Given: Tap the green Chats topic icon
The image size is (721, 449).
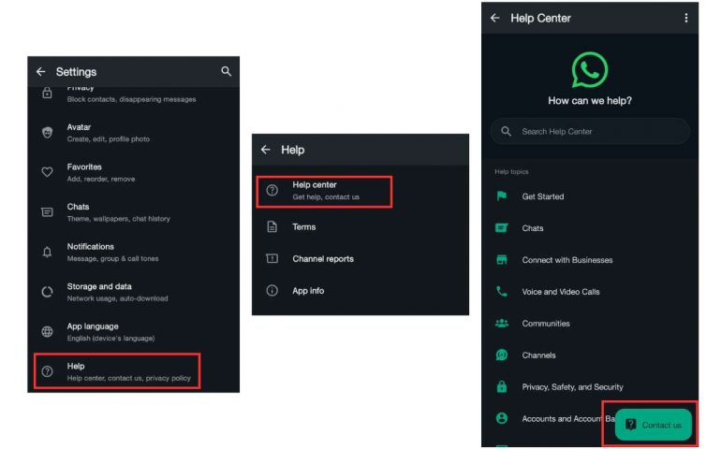Looking at the screenshot, I should 502,228.
